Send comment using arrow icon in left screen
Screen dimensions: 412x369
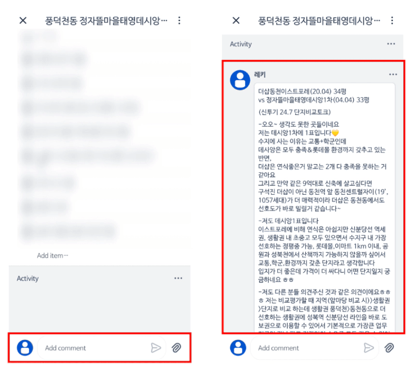pyautogui.click(x=156, y=348)
